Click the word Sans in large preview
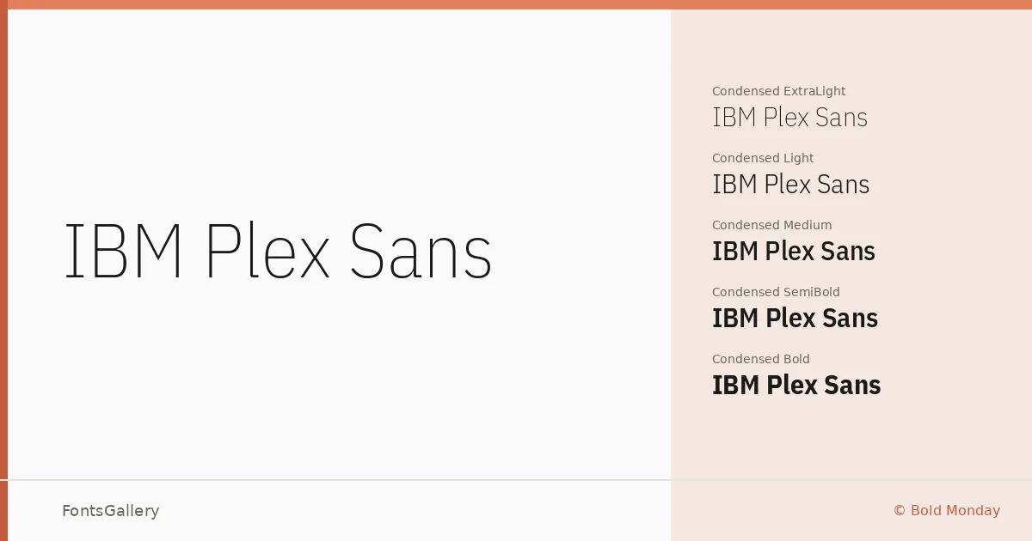This screenshot has height=541, width=1032. click(x=421, y=252)
